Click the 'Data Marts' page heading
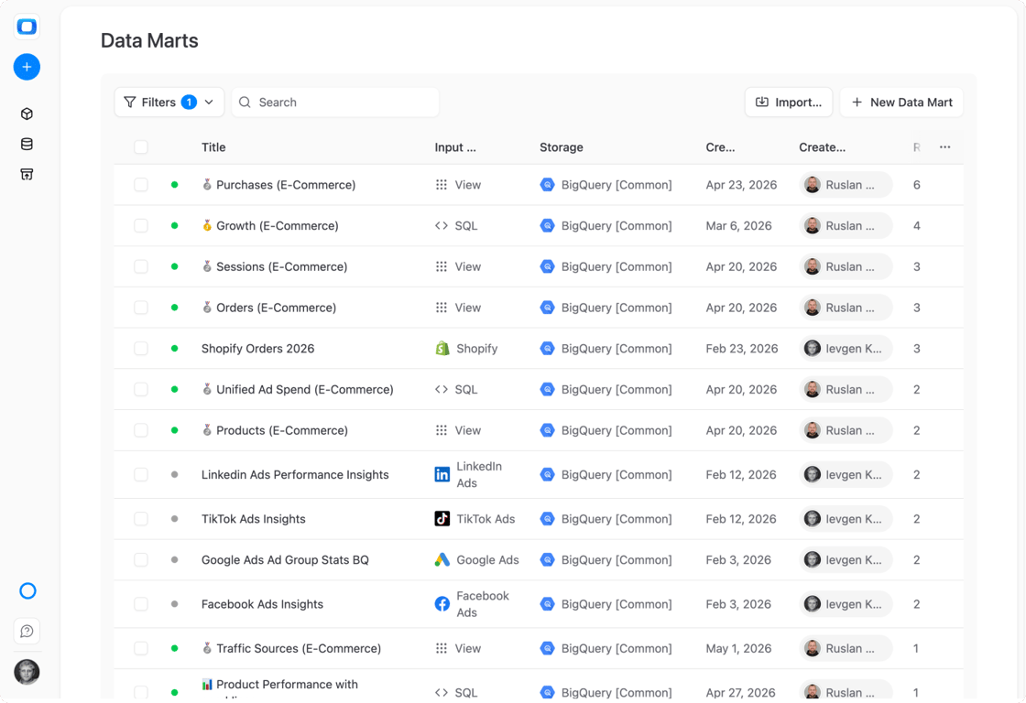Viewport: 1026px width, 703px height. coord(149,40)
